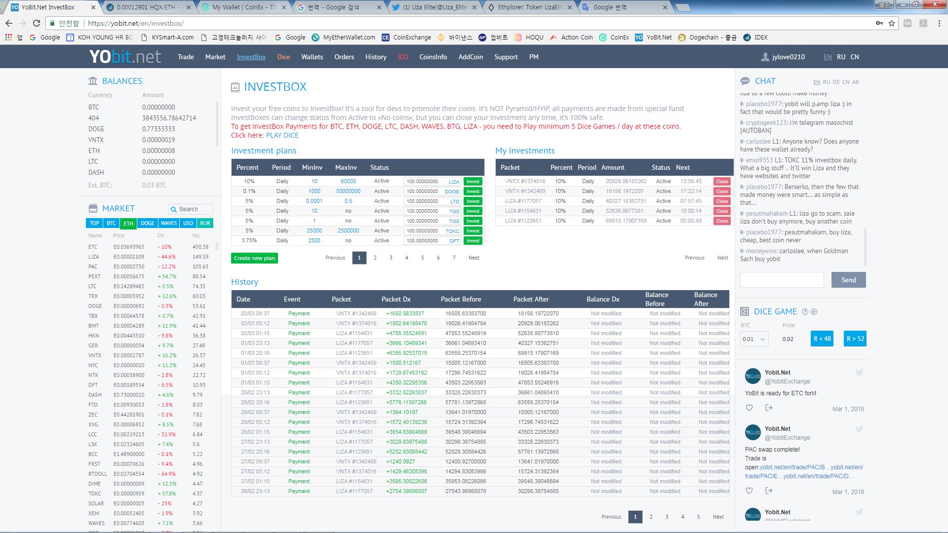This screenshot has width=948, height=533.
Task: Open the Apps grid in bookmarks bar
Action: (x=8, y=37)
